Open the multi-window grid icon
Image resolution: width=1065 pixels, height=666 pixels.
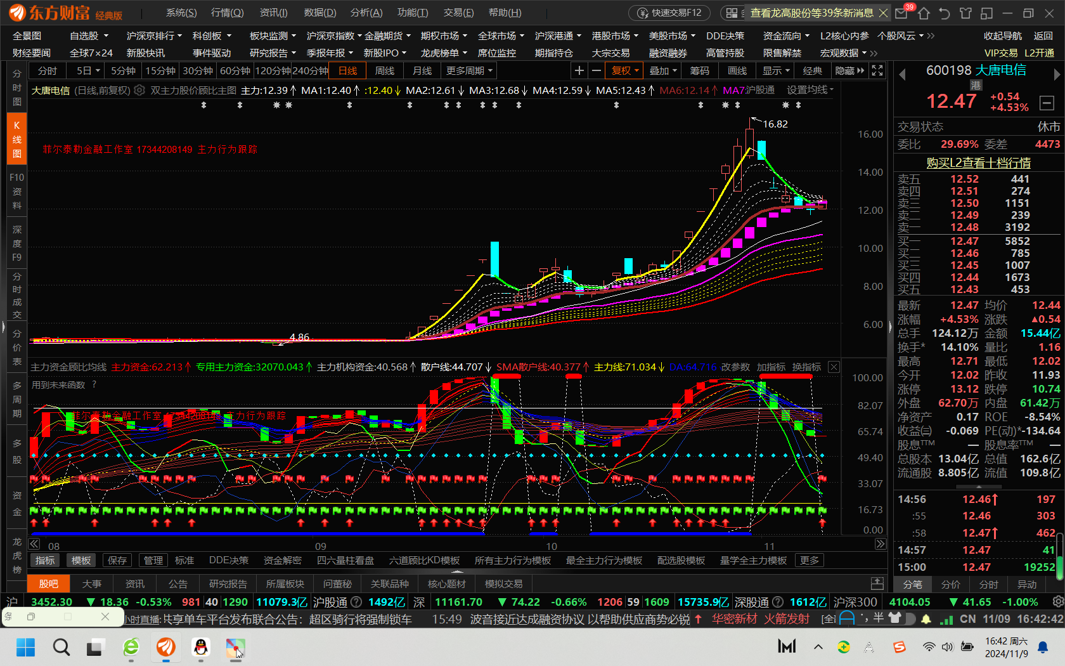(732, 13)
